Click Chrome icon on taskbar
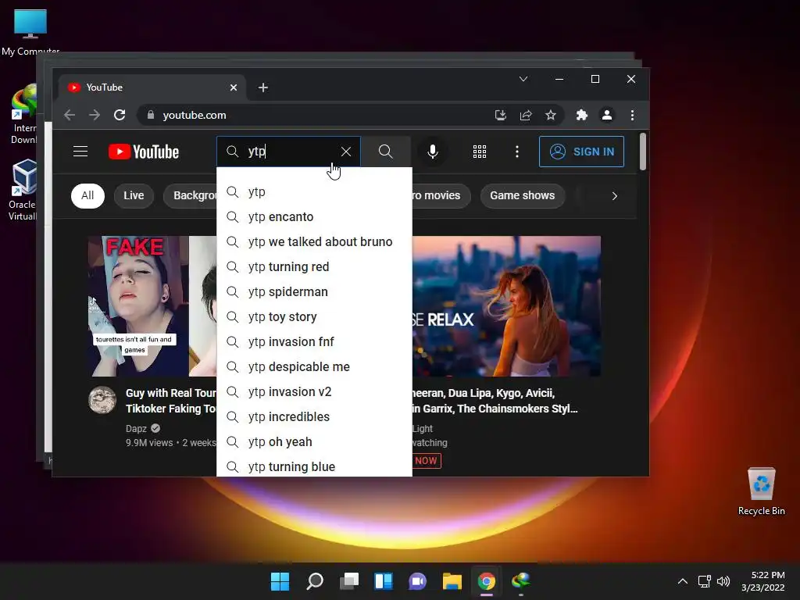This screenshot has height=600, width=800. [486, 581]
